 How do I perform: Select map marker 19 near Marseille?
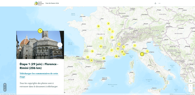pos(116,56)
